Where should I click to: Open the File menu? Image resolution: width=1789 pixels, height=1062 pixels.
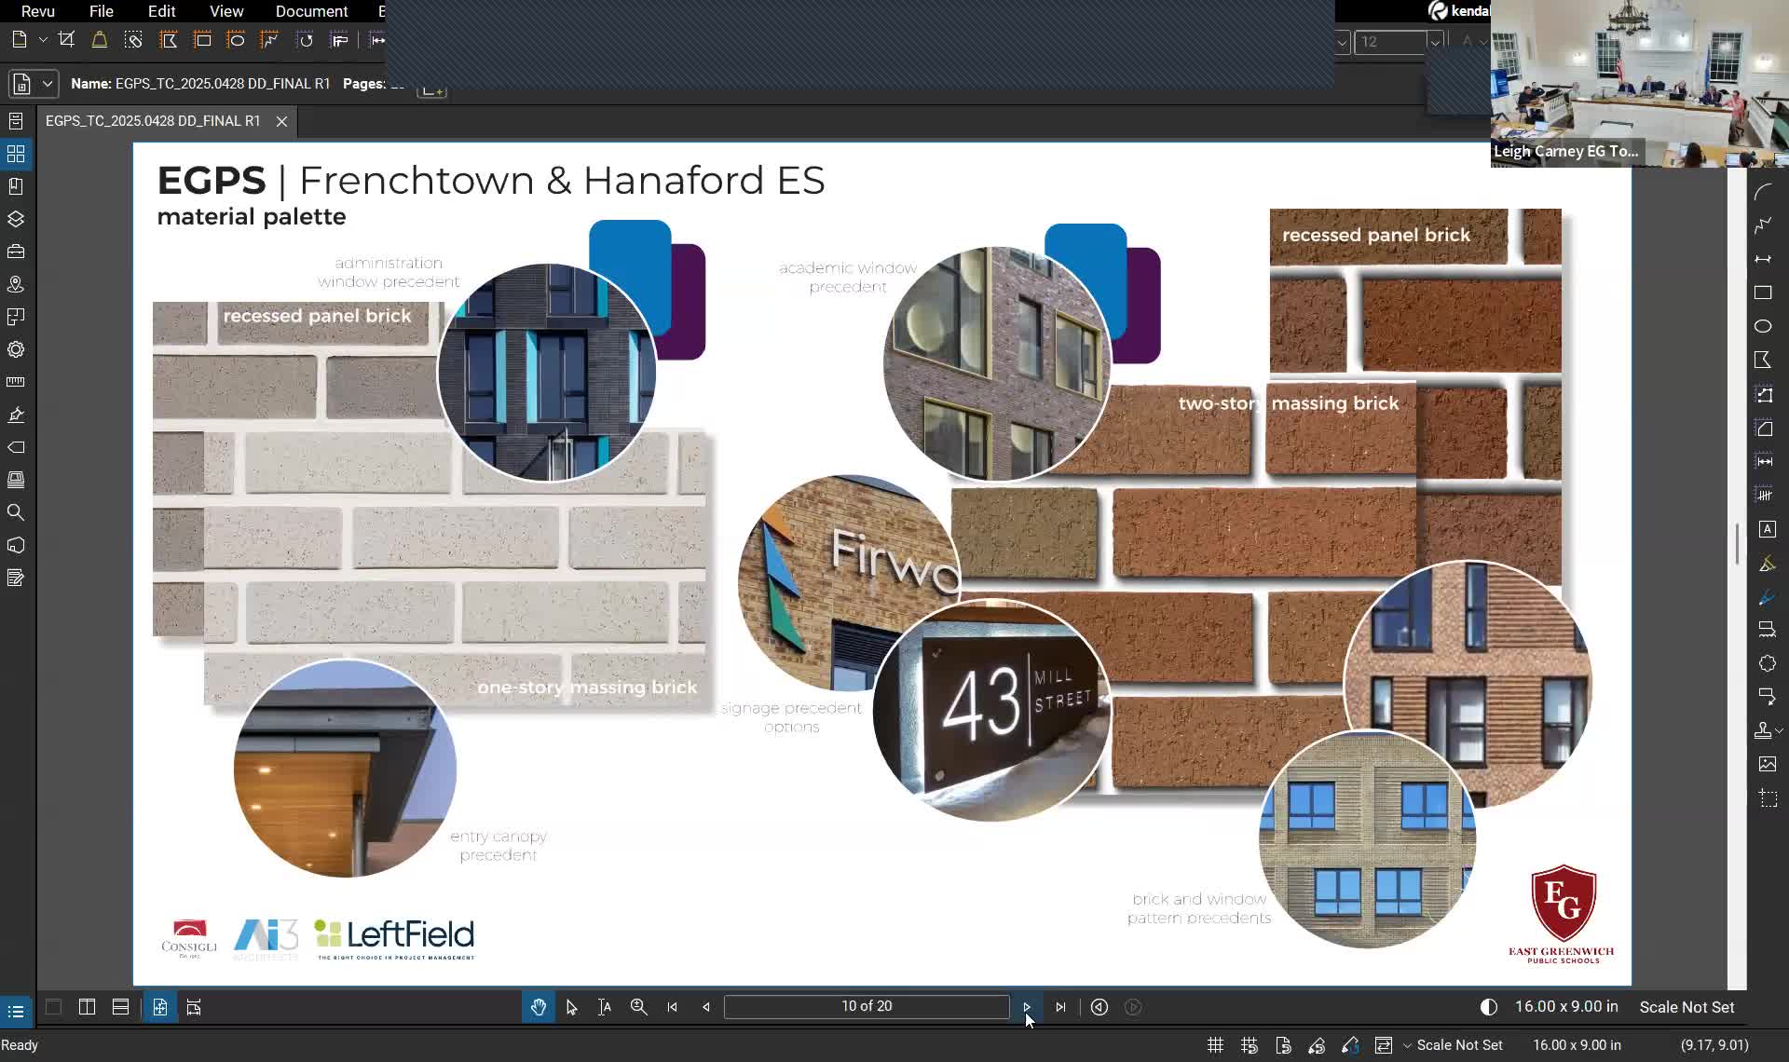click(102, 11)
